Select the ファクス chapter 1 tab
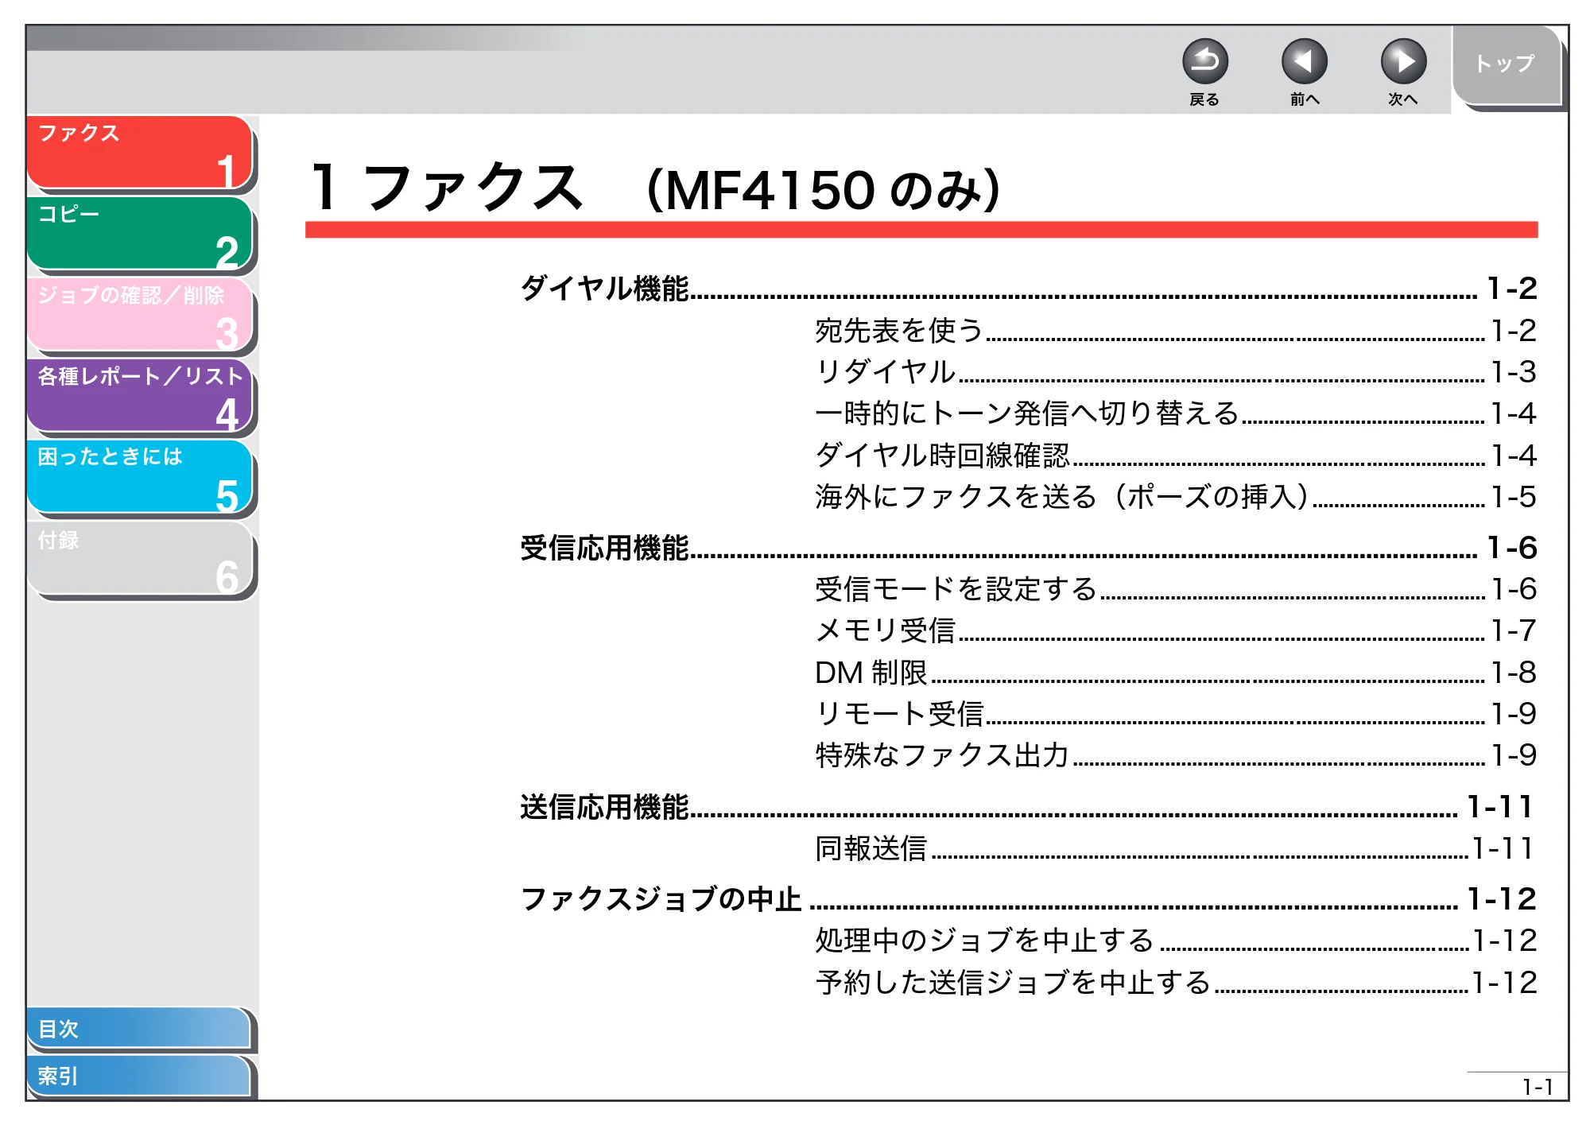 [x=140, y=153]
